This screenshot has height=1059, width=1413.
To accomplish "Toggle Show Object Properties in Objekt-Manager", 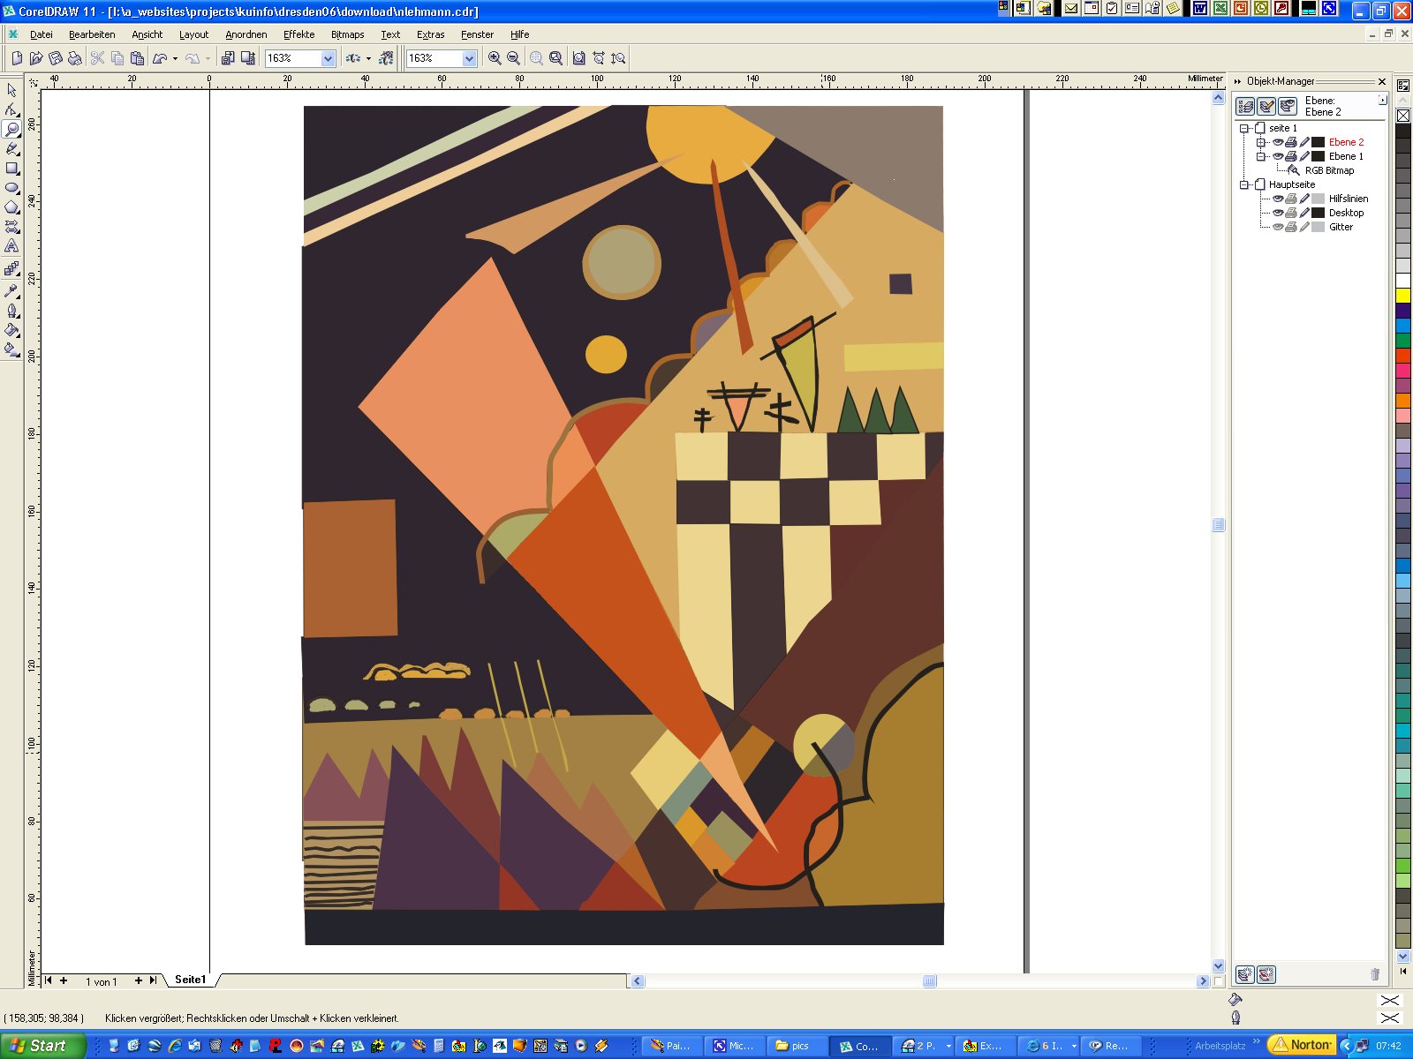I will [1246, 107].
